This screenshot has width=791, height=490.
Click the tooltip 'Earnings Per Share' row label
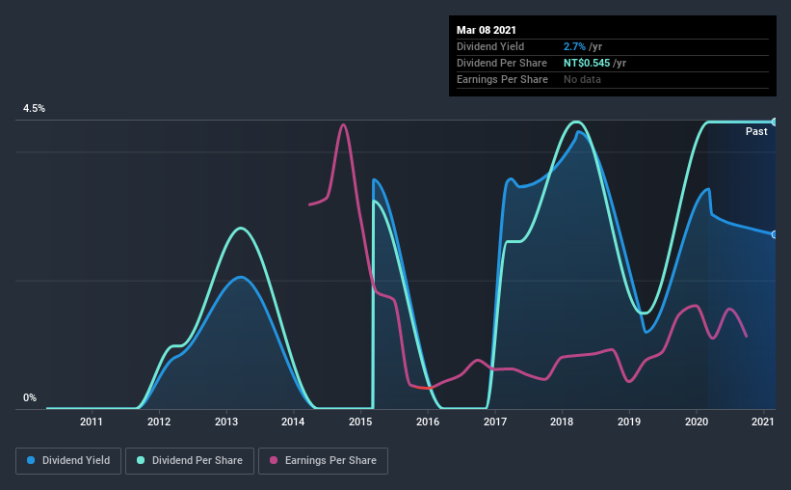(502, 79)
